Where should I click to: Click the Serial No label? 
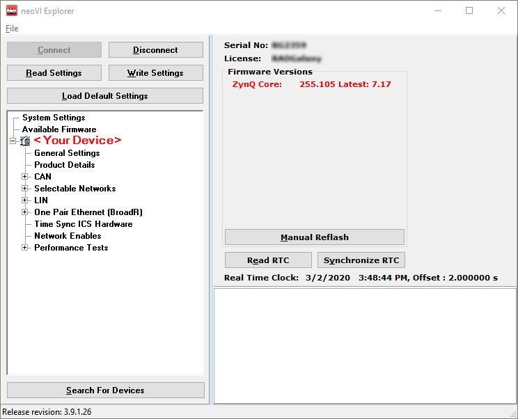(x=246, y=45)
